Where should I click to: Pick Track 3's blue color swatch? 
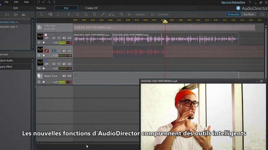click(46, 61)
